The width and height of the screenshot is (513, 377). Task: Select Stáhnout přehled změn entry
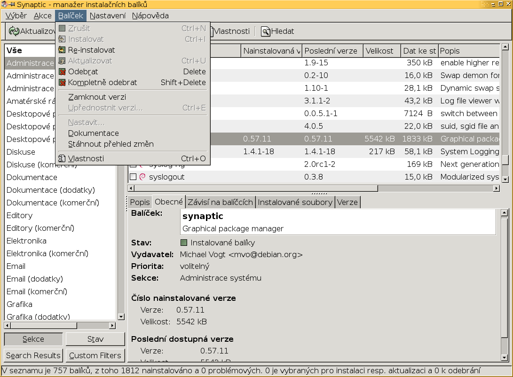point(133,144)
